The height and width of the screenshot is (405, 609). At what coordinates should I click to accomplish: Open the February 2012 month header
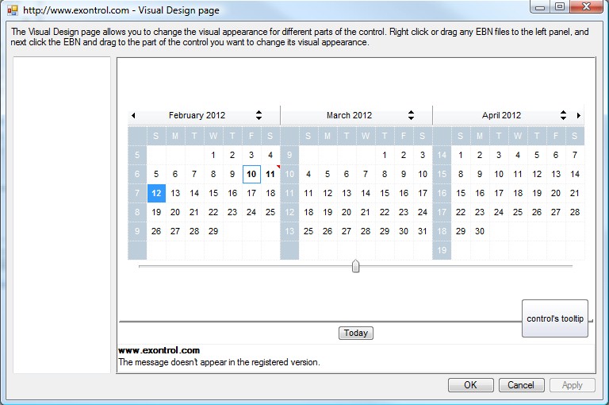[x=197, y=115]
